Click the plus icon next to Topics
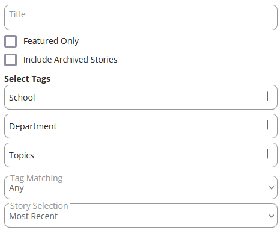This screenshot has height=236, width=280. (x=267, y=154)
